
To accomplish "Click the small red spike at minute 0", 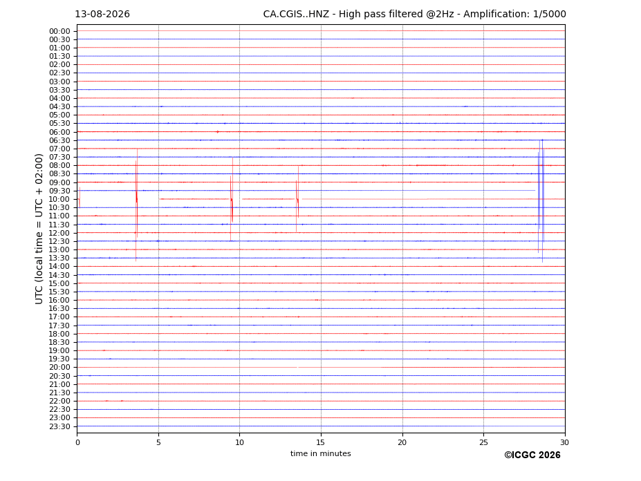I will pos(80,198).
